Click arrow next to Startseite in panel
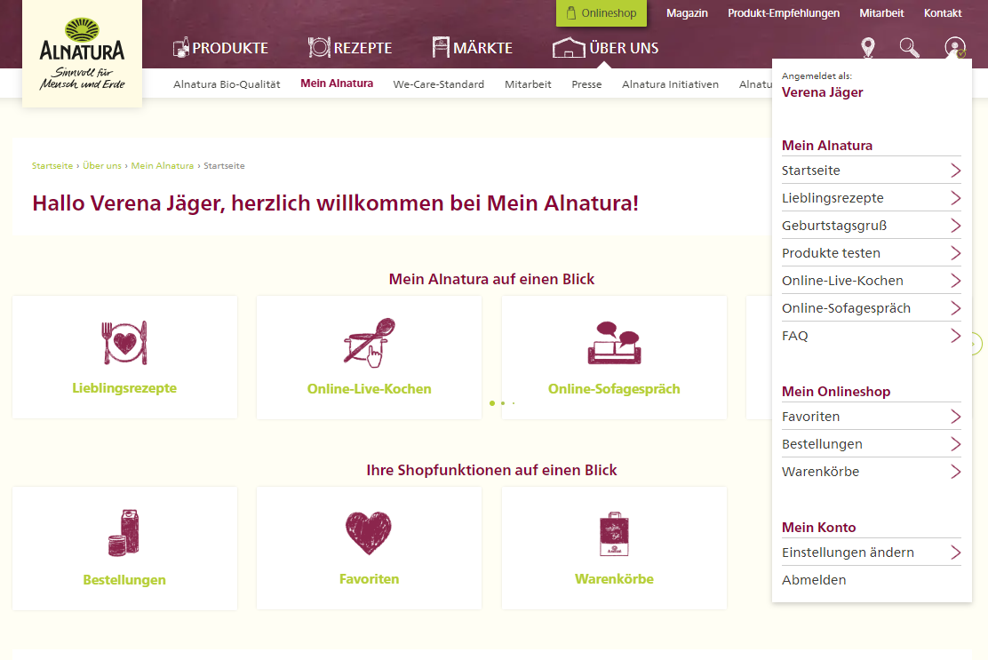The image size is (988, 660). pyautogui.click(x=955, y=171)
